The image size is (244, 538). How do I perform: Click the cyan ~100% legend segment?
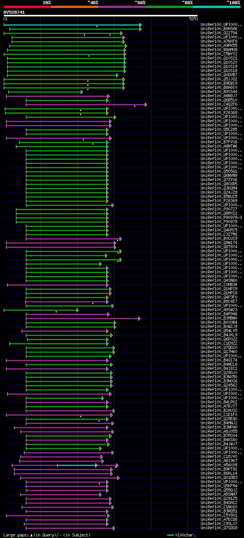(217, 7)
